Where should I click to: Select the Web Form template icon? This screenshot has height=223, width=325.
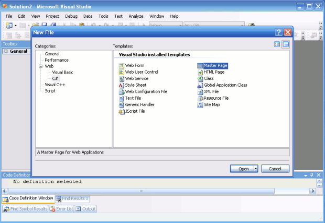pyautogui.click(x=122, y=66)
